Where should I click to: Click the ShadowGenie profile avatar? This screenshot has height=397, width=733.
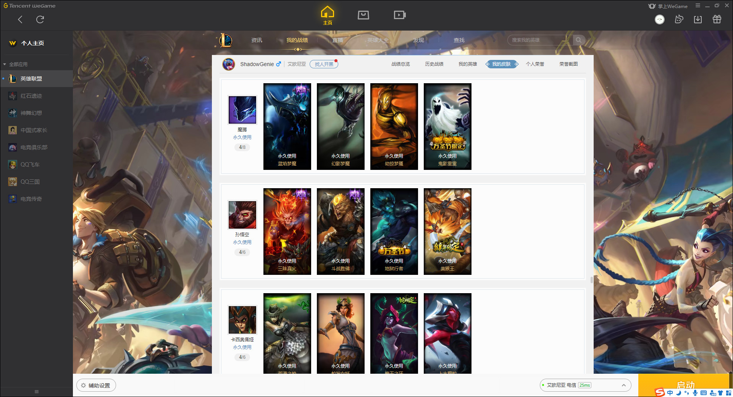click(x=229, y=64)
